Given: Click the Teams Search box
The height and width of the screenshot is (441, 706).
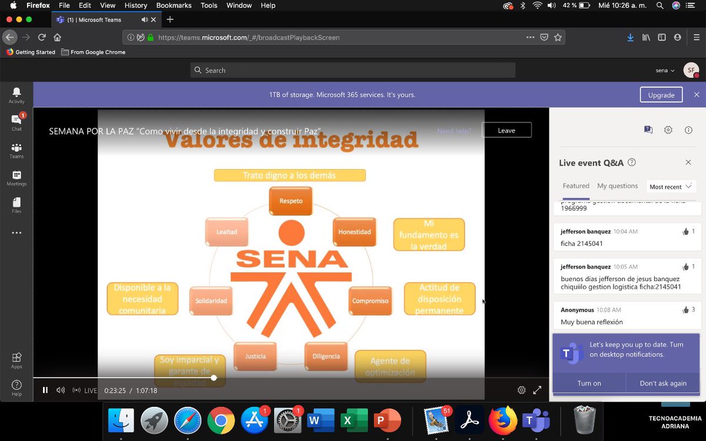Looking at the screenshot, I should [x=353, y=70].
